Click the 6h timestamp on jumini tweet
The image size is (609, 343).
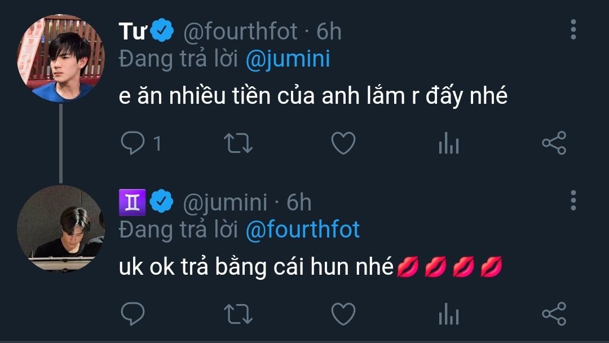coord(299,202)
